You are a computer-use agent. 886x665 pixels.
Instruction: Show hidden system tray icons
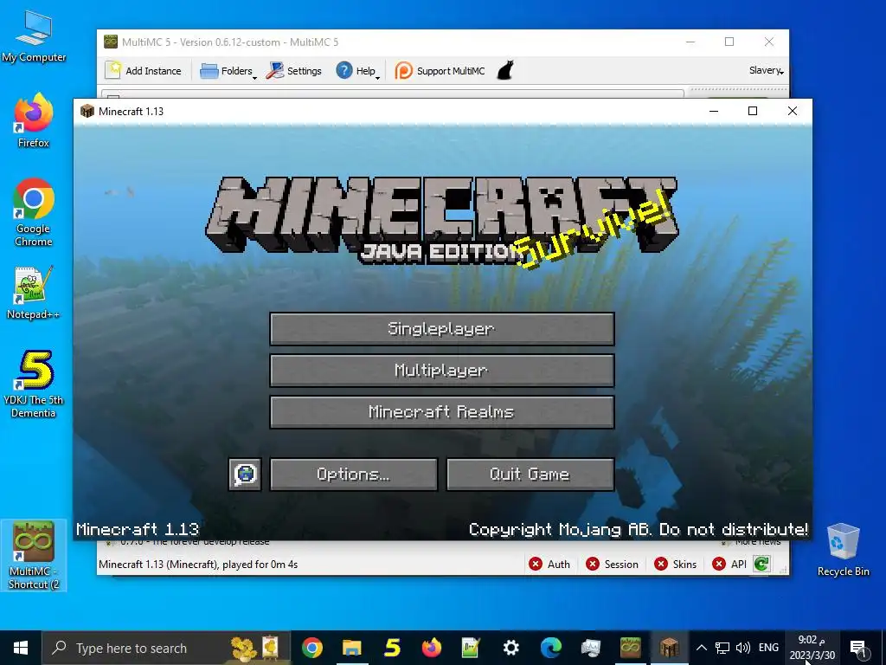[x=701, y=648]
